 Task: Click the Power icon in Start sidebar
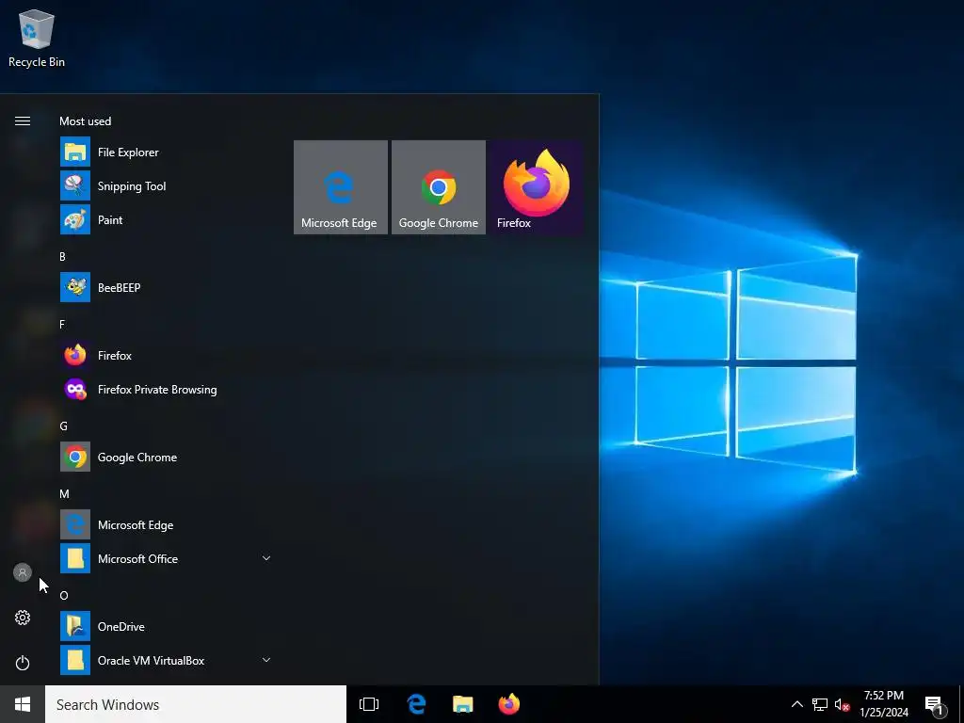[x=23, y=663]
